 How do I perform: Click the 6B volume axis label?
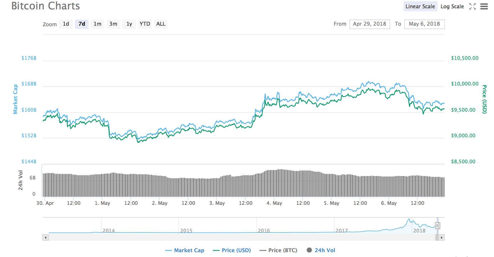point(33,178)
